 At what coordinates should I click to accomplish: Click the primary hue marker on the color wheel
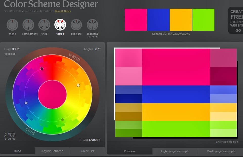coord(42,69)
